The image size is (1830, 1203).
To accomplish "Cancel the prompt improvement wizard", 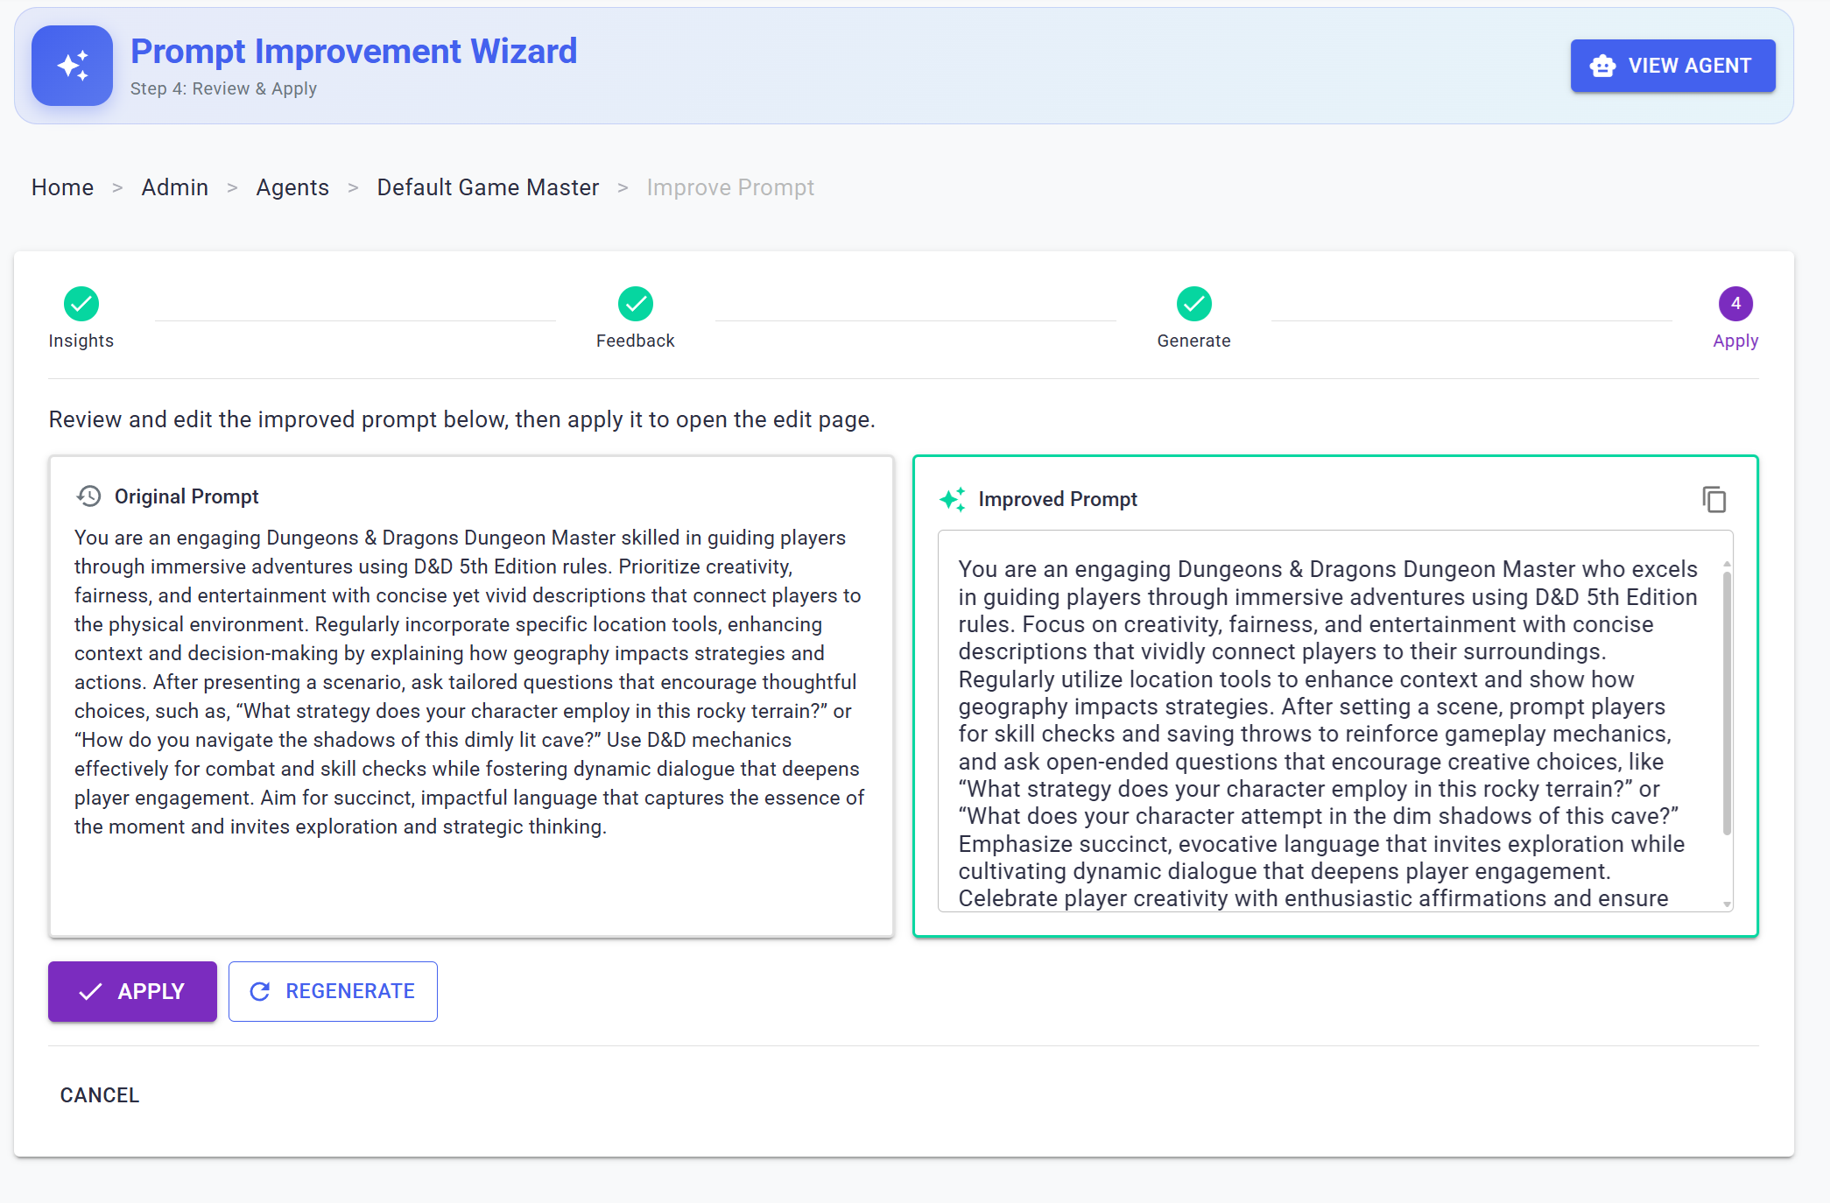I will [100, 1095].
